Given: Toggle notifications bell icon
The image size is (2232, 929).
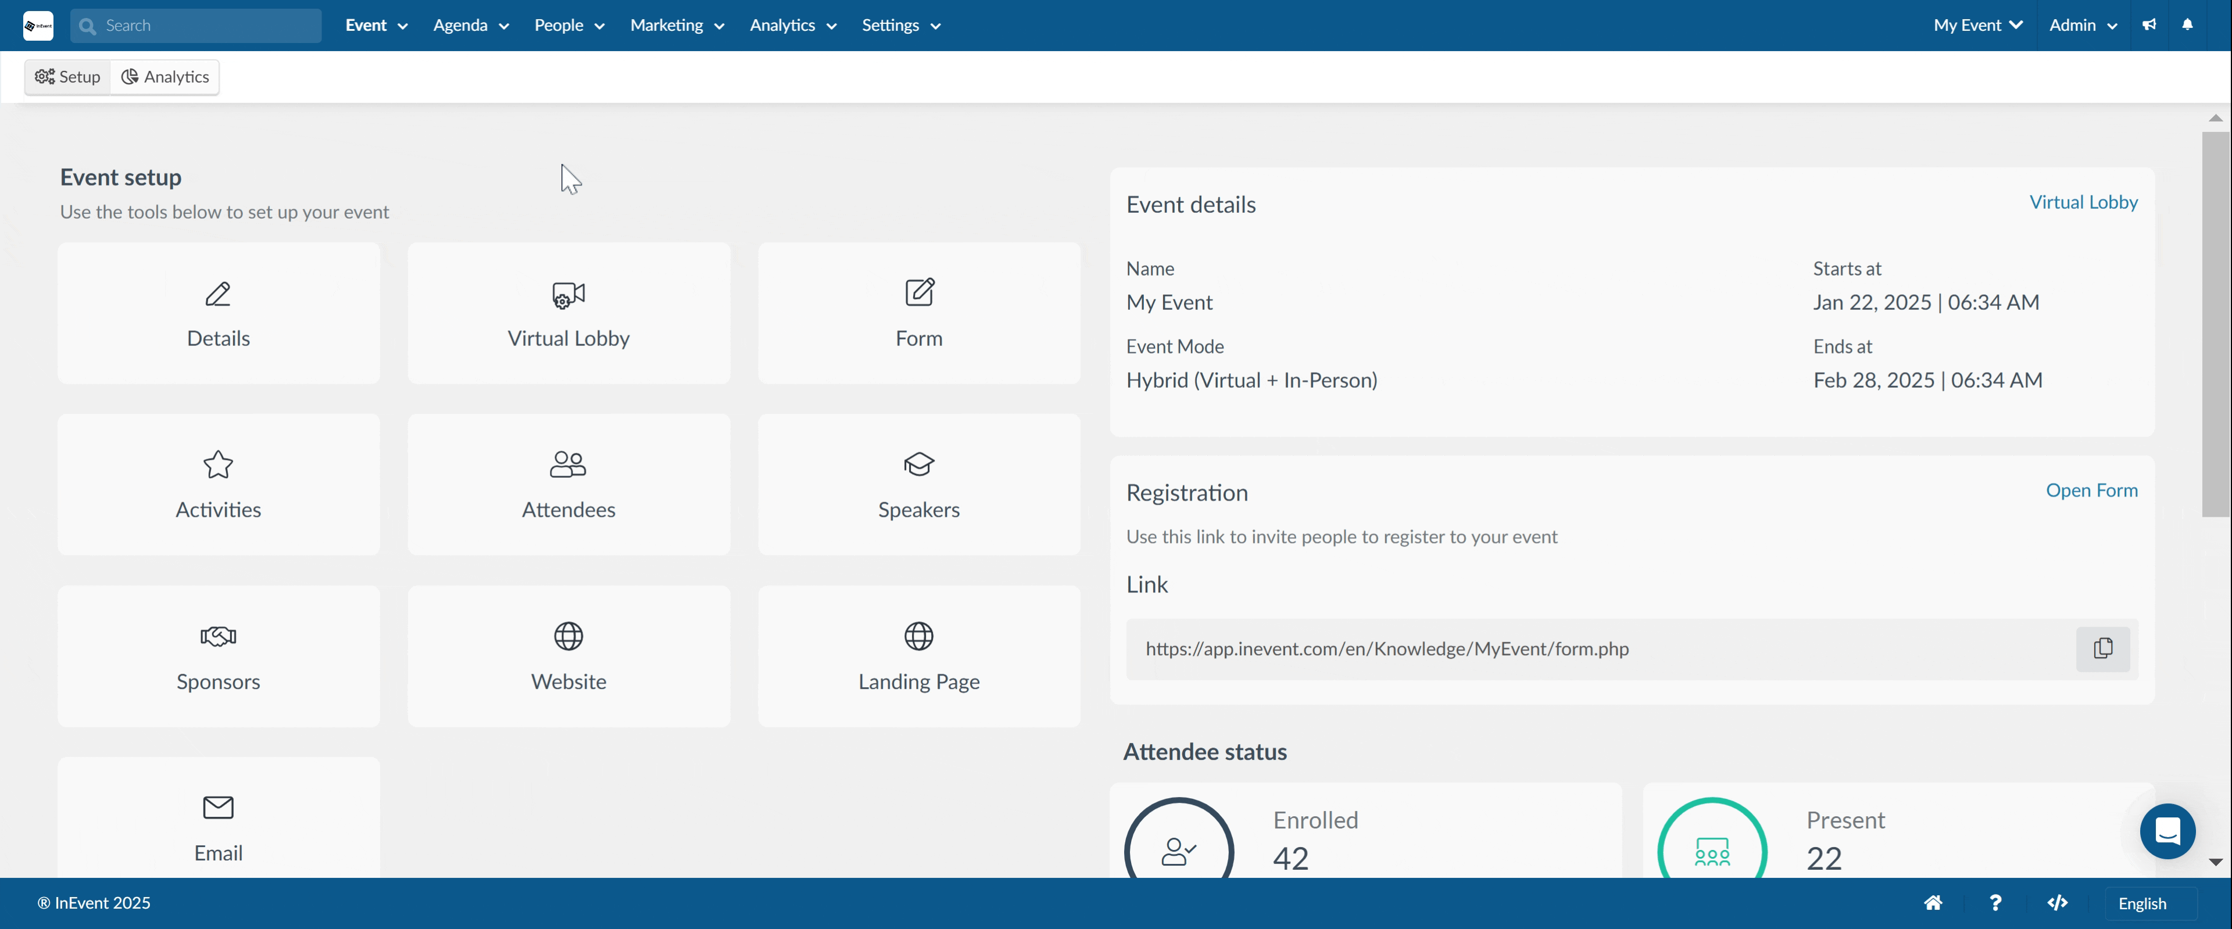Looking at the screenshot, I should coord(2188,24).
